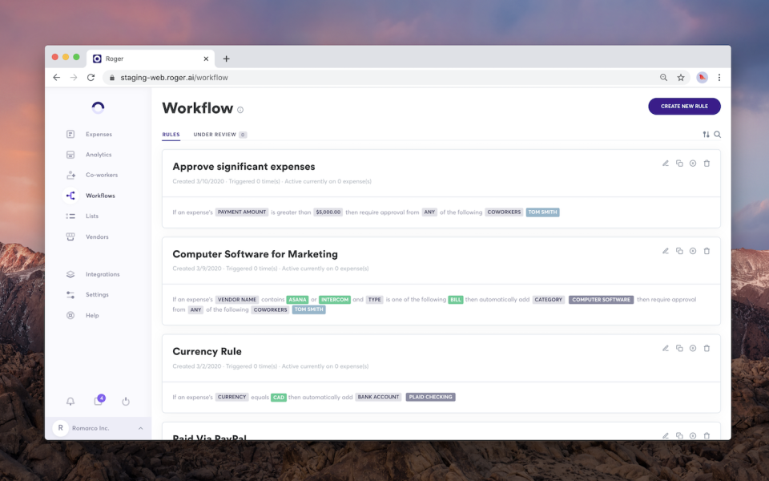The image size is (769, 481).
Task: Click the power logout icon in sidebar
Action: [126, 402]
